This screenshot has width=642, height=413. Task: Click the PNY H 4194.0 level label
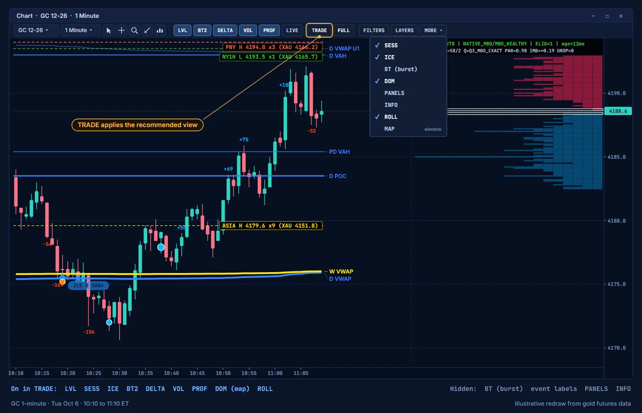click(x=272, y=47)
